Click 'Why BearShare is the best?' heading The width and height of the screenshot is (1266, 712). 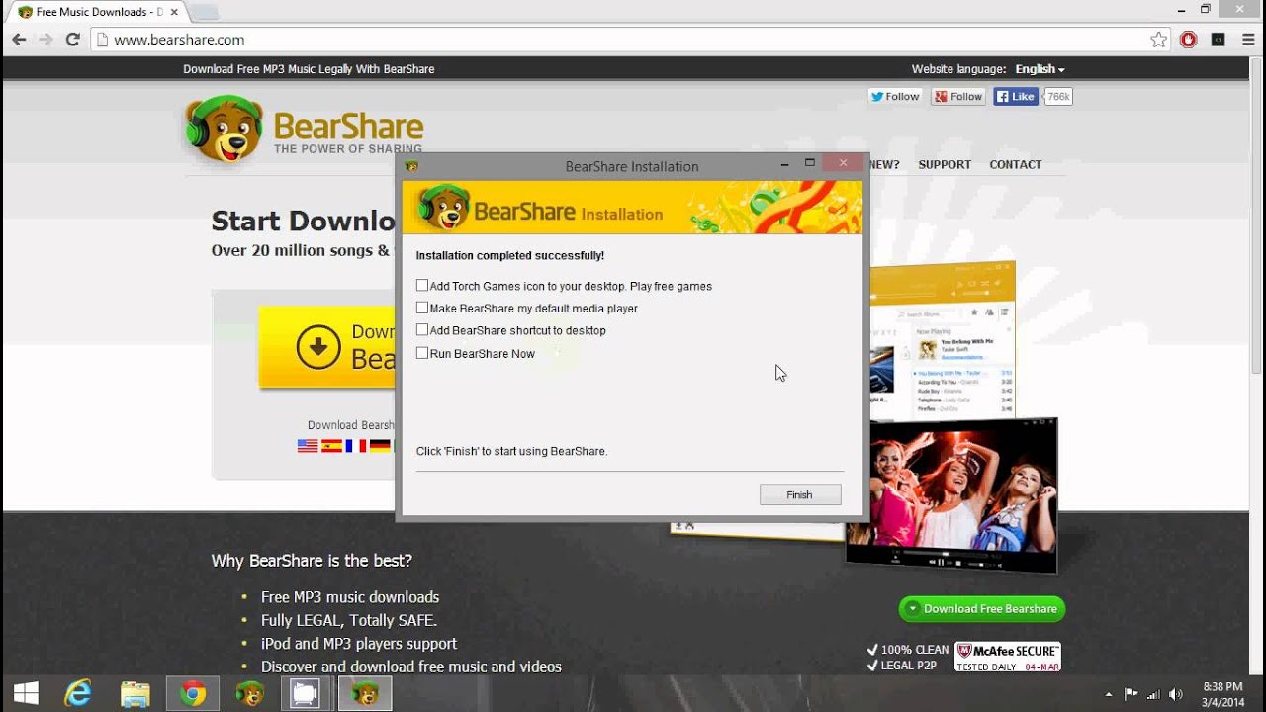(312, 561)
